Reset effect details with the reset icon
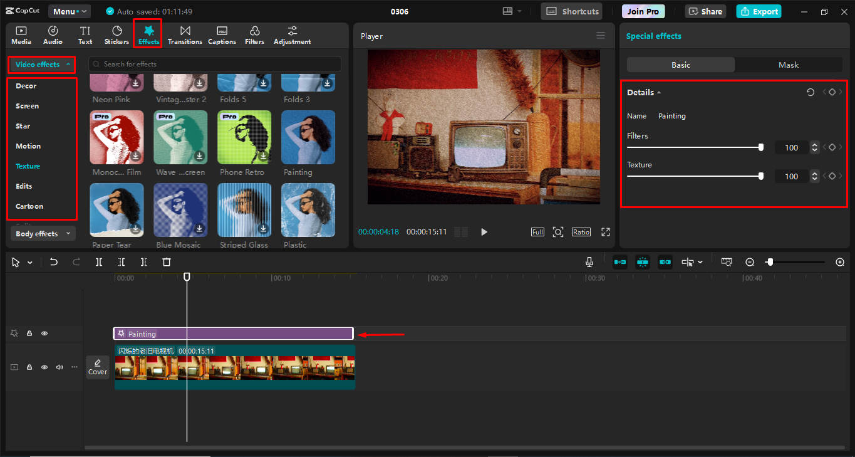The height and width of the screenshot is (457, 855). (x=810, y=92)
